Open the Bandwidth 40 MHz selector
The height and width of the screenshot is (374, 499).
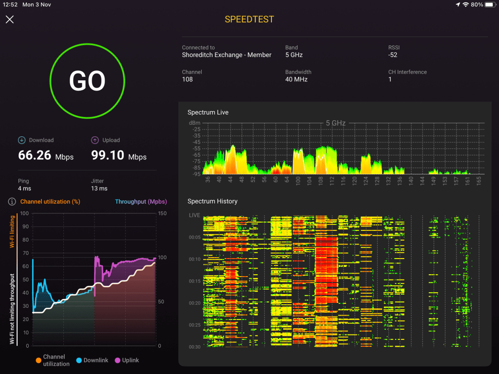295,79
